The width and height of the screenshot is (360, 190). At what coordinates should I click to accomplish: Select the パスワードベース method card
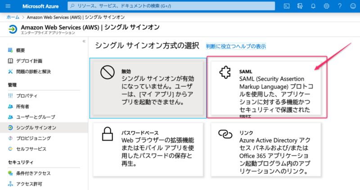[148, 149]
